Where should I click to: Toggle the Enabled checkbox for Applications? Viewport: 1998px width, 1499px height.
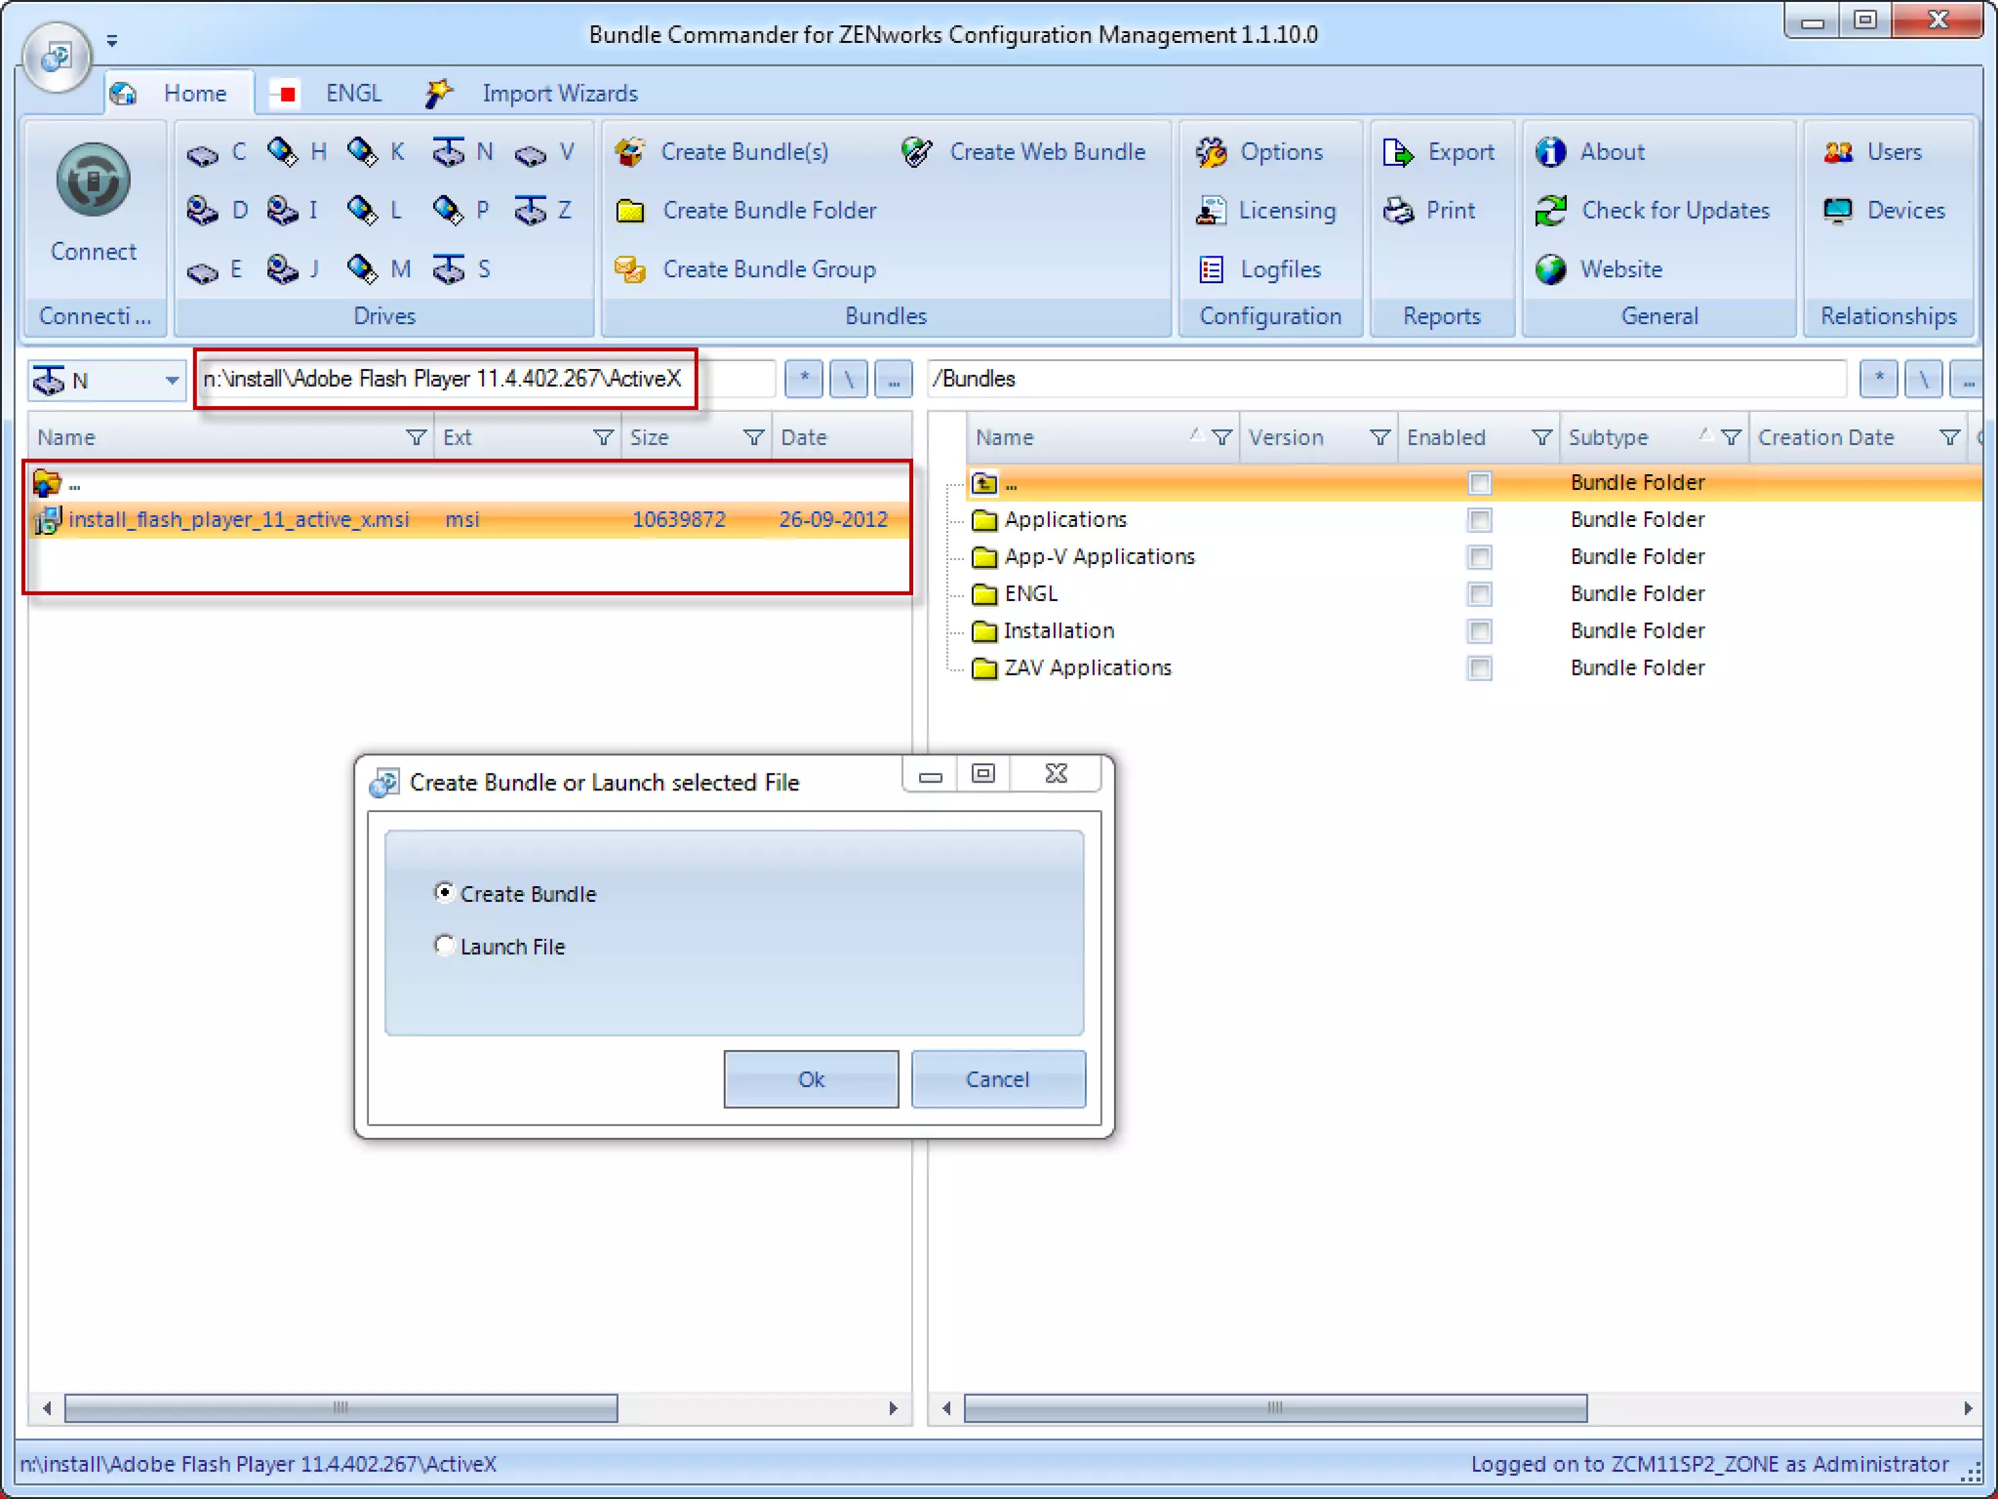(x=1479, y=520)
